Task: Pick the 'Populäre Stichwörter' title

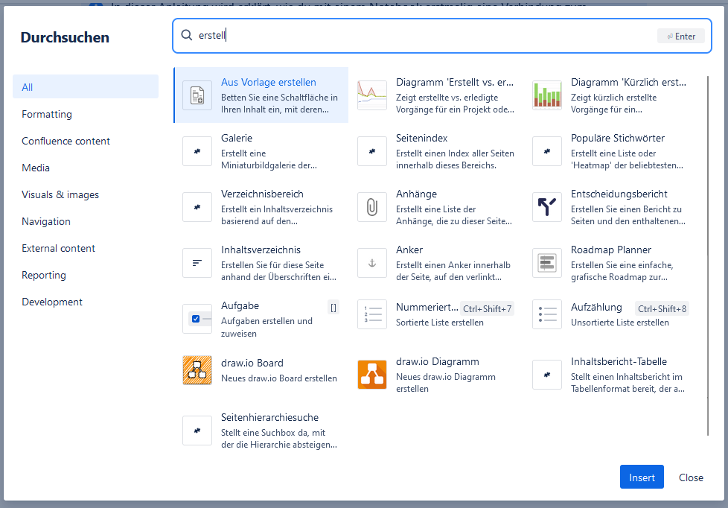Action: point(618,138)
